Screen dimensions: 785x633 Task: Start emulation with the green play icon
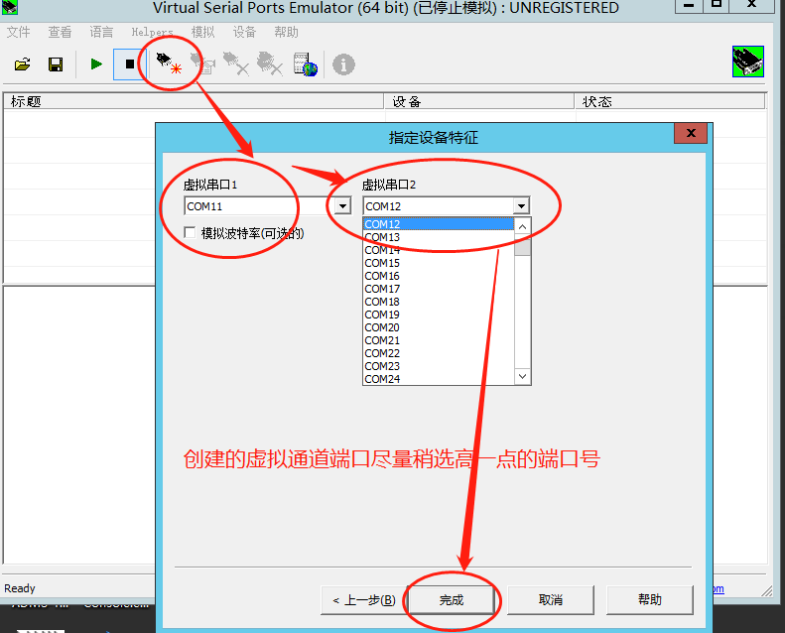[96, 64]
